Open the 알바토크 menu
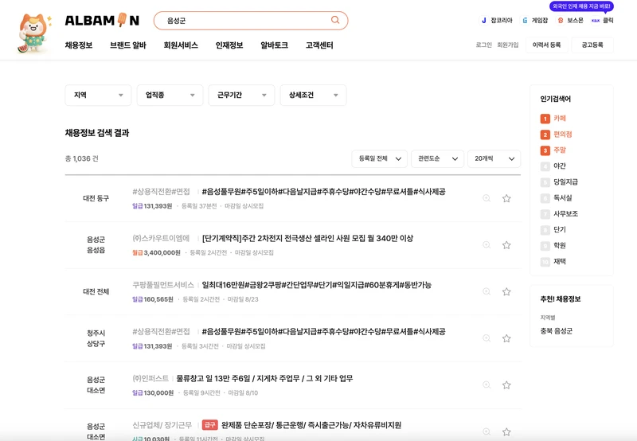The height and width of the screenshot is (441, 637). pos(274,45)
